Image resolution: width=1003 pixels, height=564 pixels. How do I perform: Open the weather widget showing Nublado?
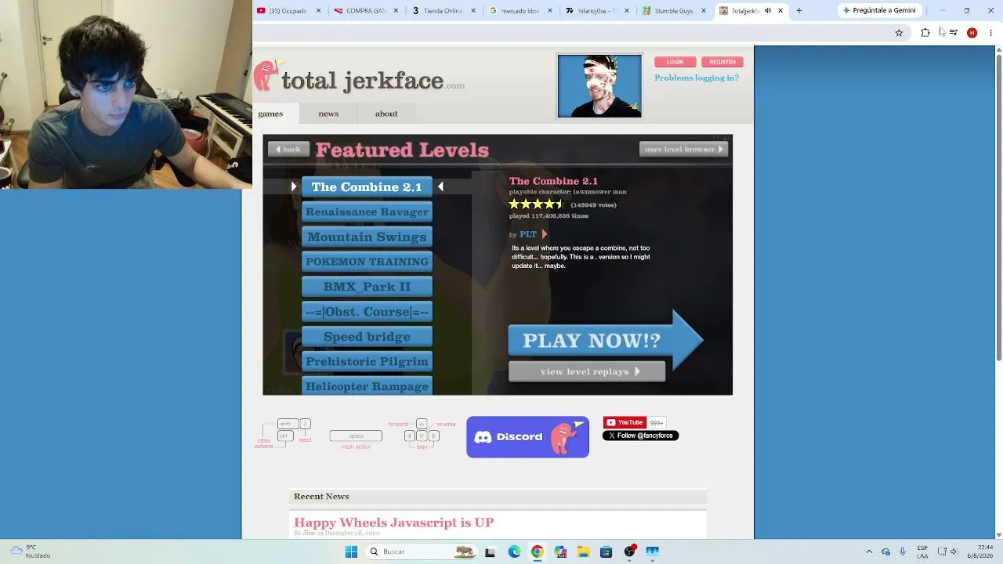pos(30,551)
